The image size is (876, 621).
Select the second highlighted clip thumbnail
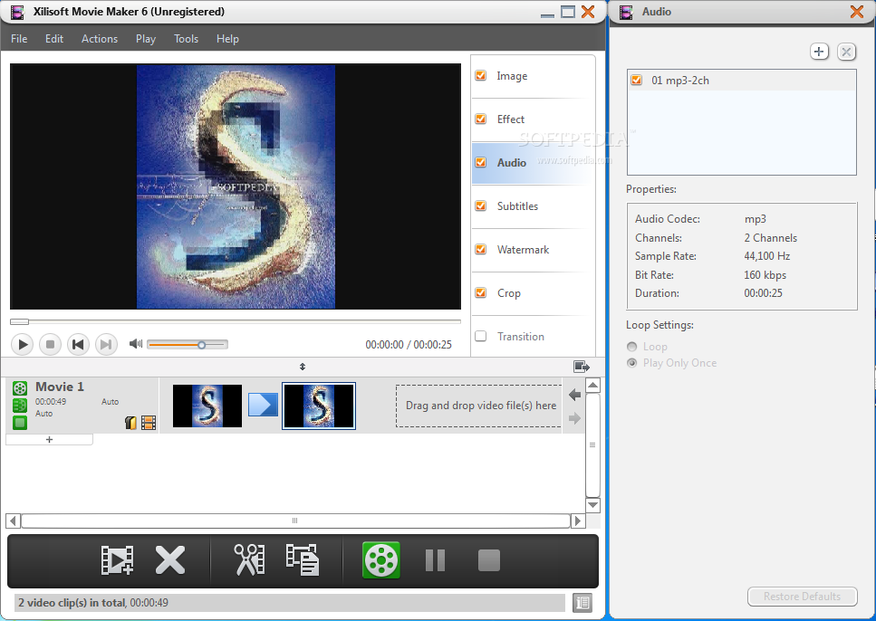tap(319, 406)
